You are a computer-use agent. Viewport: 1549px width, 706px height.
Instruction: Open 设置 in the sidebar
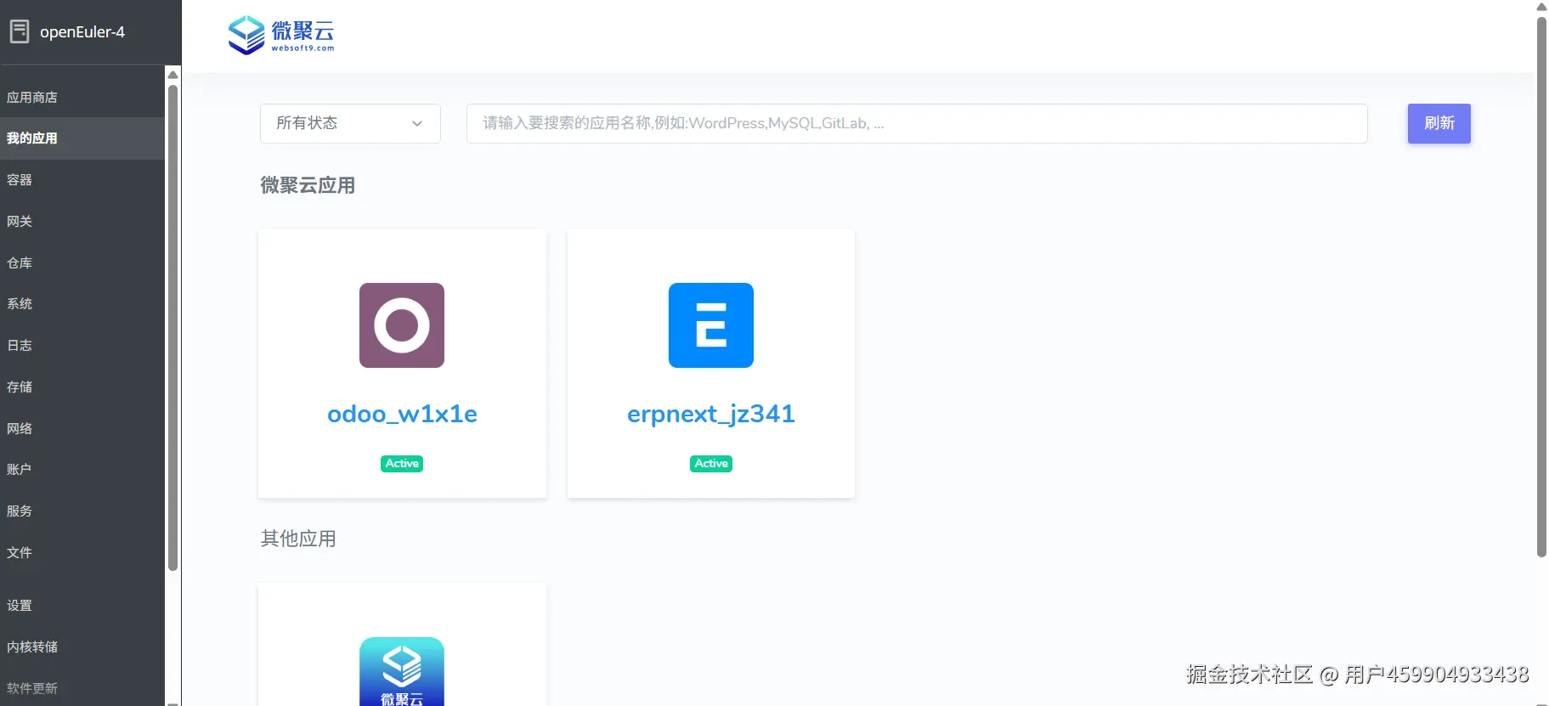(82, 606)
